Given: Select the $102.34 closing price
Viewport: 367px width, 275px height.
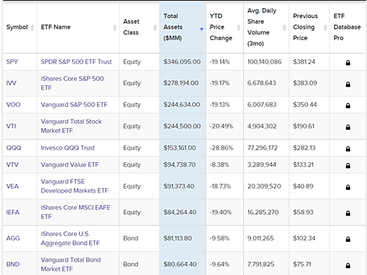Looking at the screenshot, I should tap(304, 238).
